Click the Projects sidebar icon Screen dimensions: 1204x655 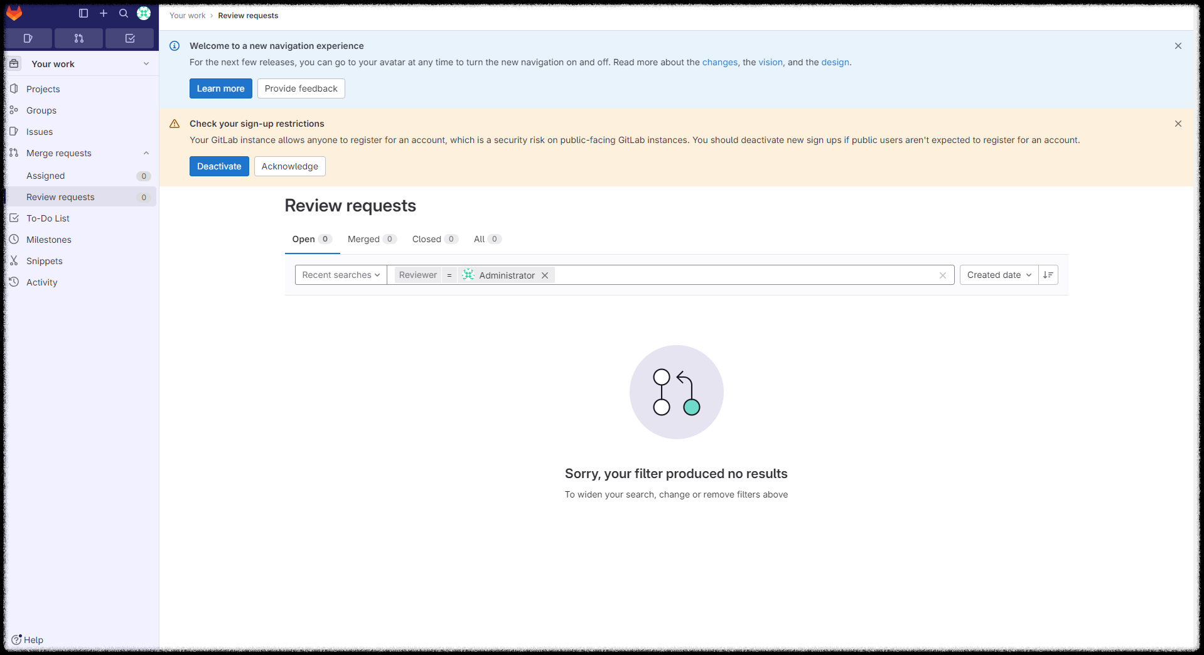14,88
